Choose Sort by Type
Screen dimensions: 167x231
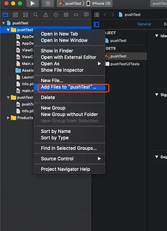69,138
